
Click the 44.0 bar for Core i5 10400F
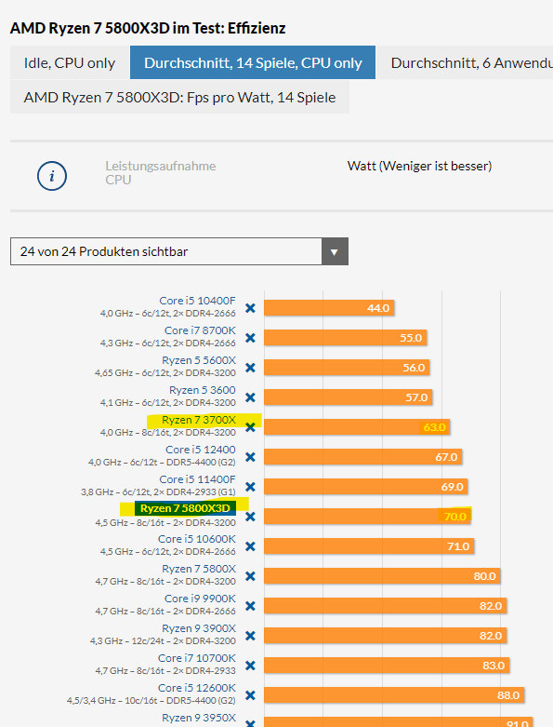coord(329,308)
